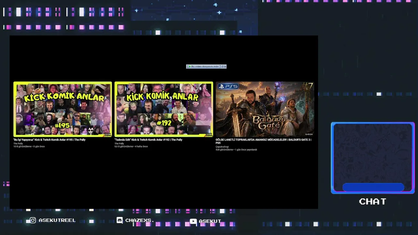418x235 pixels.
Task: Open the Baldur's Gate PS5 video thumbnail
Action: pyautogui.click(x=265, y=109)
